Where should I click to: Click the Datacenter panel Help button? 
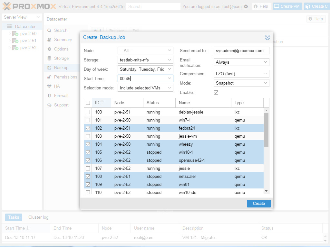[316, 19]
